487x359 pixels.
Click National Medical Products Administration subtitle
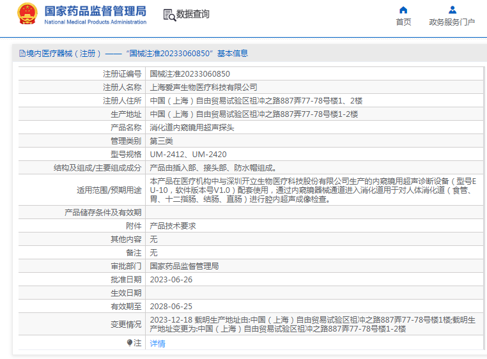(95, 22)
